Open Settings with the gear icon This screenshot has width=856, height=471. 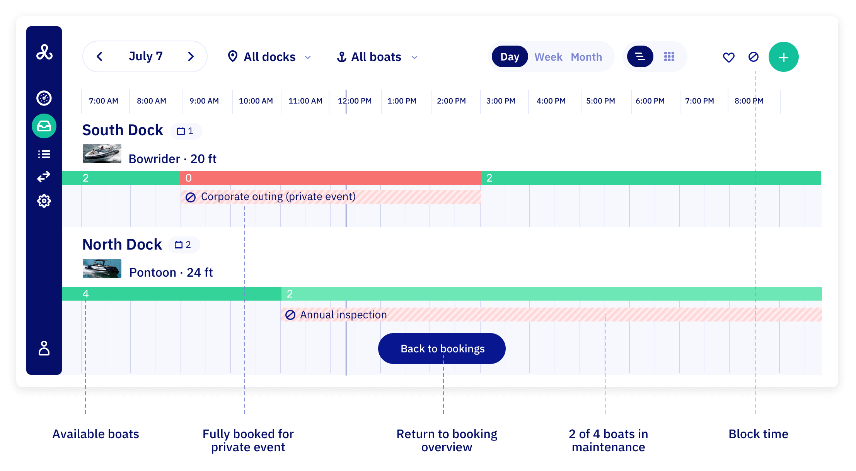click(x=44, y=201)
